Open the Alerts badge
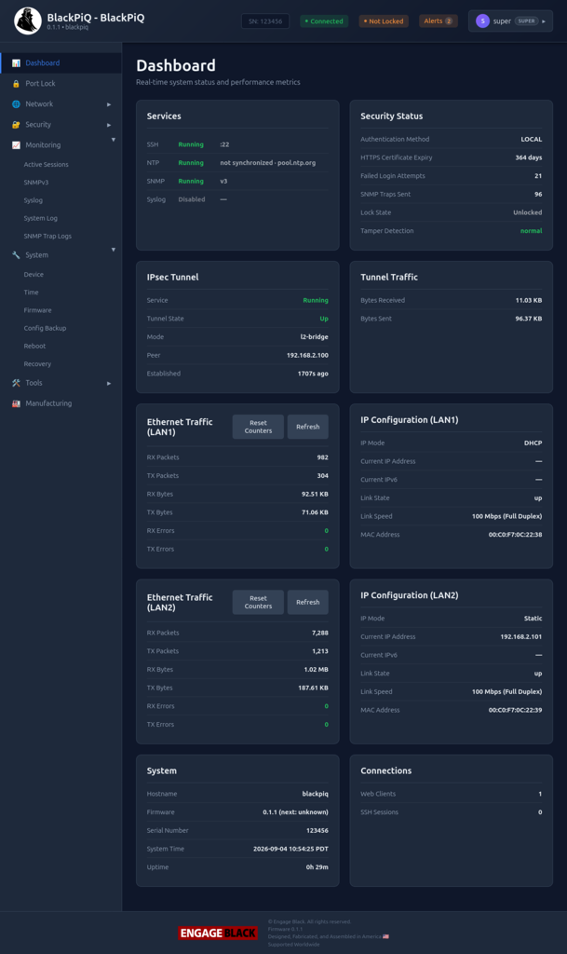Viewport: 567px width, 954px height. coord(439,20)
